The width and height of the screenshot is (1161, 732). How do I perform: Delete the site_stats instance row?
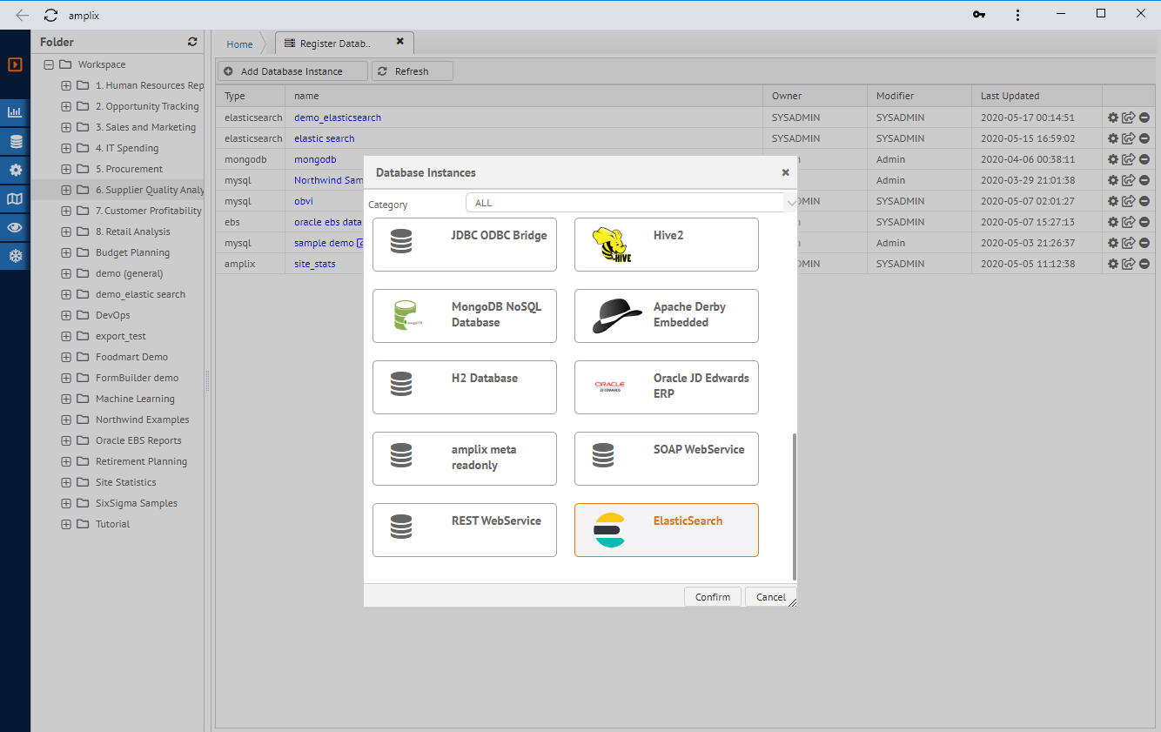coord(1144,264)
